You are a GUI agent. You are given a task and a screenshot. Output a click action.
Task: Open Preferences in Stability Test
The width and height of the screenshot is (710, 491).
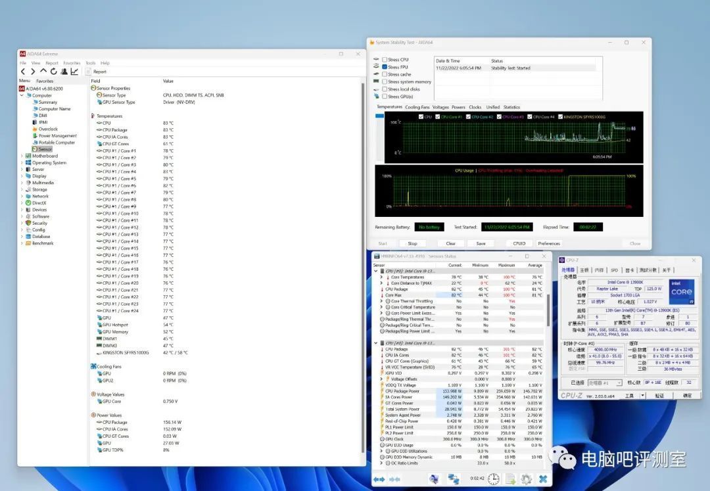(x=549, y=243)
